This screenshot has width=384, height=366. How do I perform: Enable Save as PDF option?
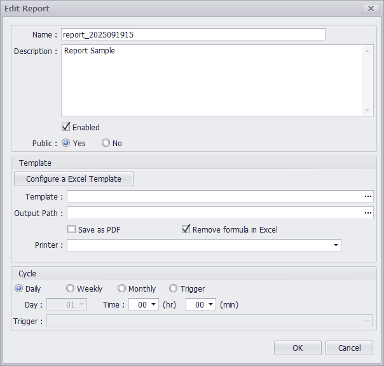point(72,229)
